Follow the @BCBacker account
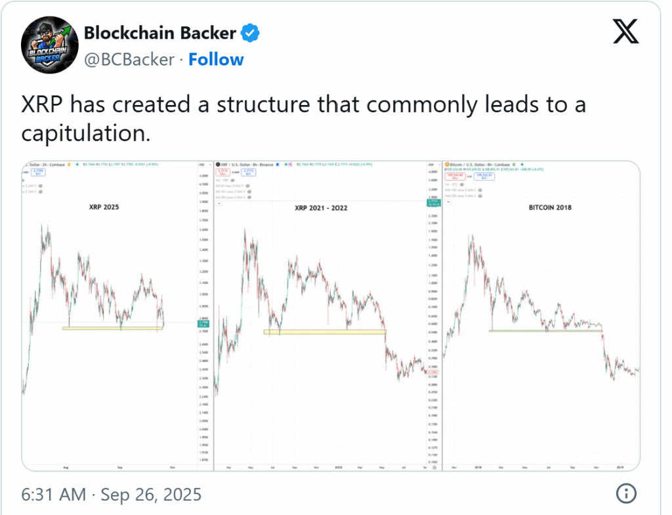The height and width of the screenshot is (515, 672). click(216, 59)
